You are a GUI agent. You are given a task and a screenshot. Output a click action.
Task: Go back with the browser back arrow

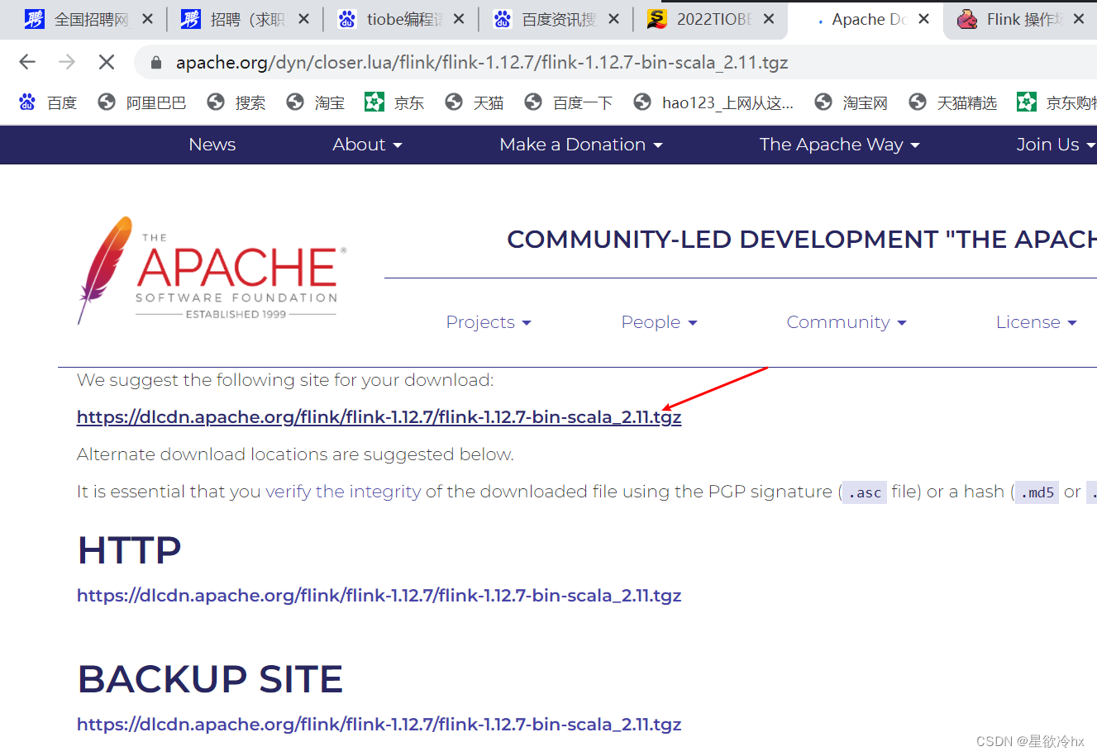coord(27,62)
